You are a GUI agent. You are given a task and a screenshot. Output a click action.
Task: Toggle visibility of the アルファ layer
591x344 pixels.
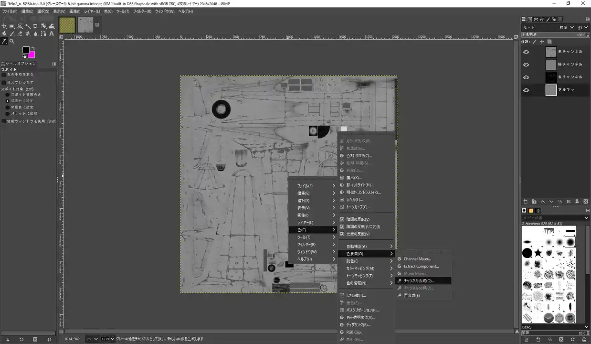[526, 90]
